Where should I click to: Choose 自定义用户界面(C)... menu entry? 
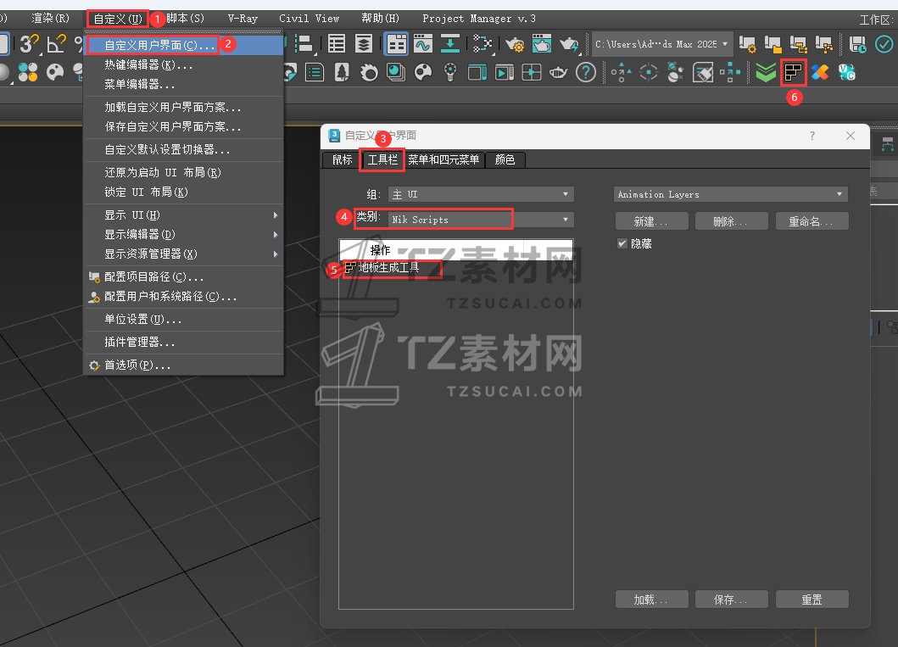click(x=183, y=45)
